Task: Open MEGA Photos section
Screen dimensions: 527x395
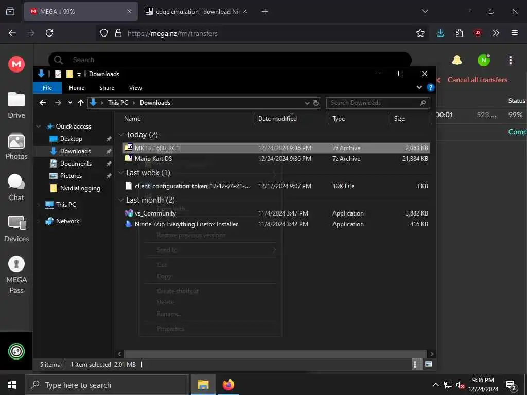Action: [x=16, y=147]
